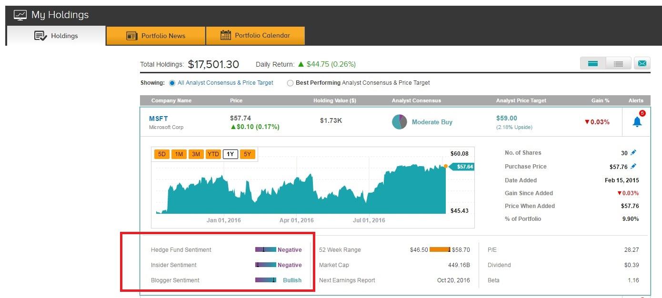The width and height of the screenshot is (662, 298).
Task: Click the Daily Return $44.75 value
Action: [x=331, y=64]
